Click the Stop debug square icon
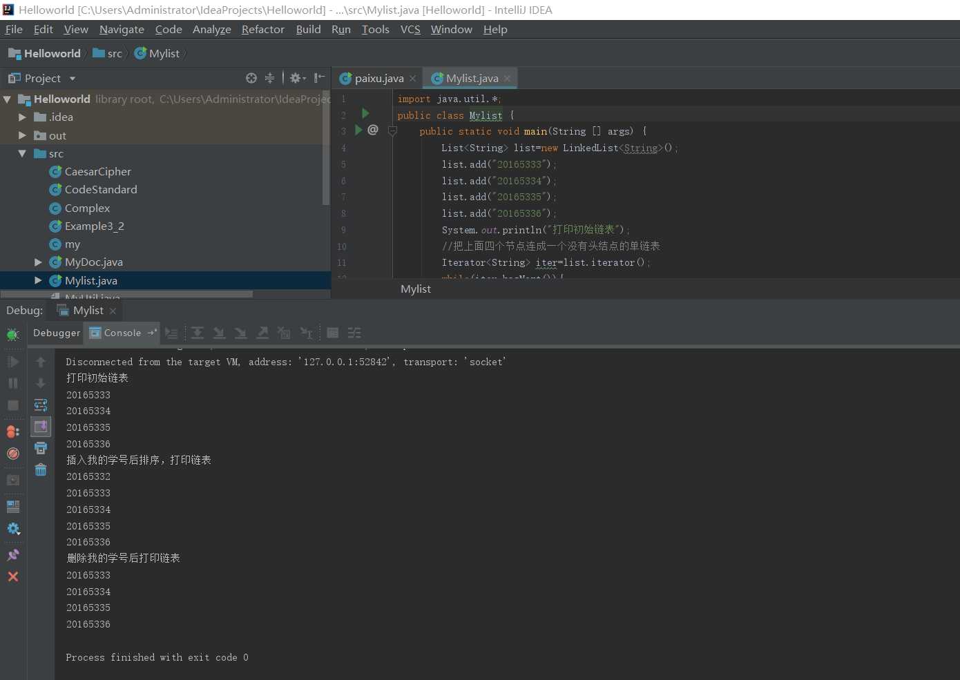Screen dimensions: 960x680 click(12, 405)
